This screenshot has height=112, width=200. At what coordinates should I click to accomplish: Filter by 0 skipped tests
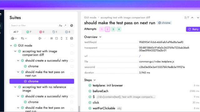click(x=68, y=32)
